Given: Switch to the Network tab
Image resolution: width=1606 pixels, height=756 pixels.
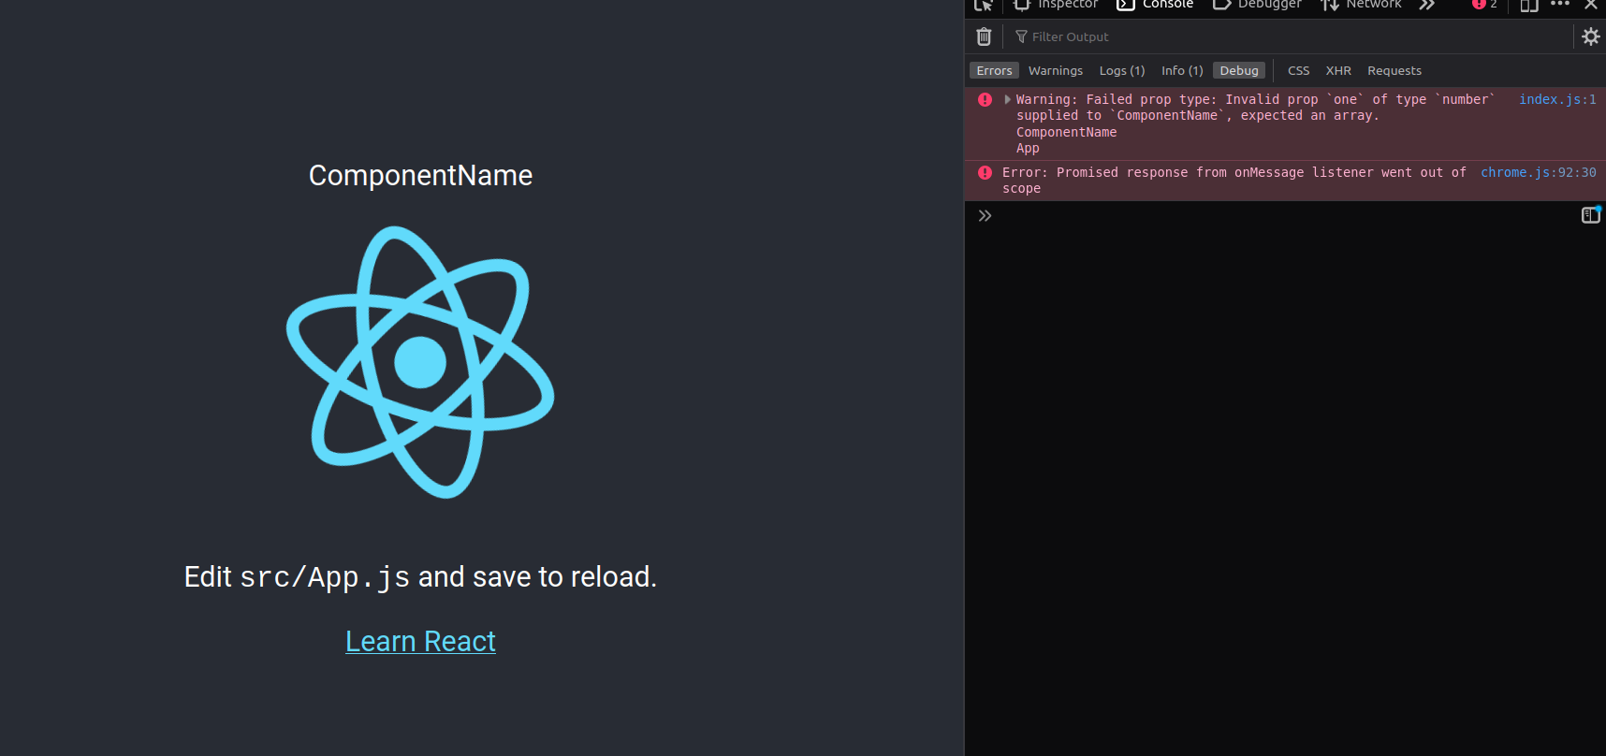Looking at the screenshot, I should coord(1361,5).
